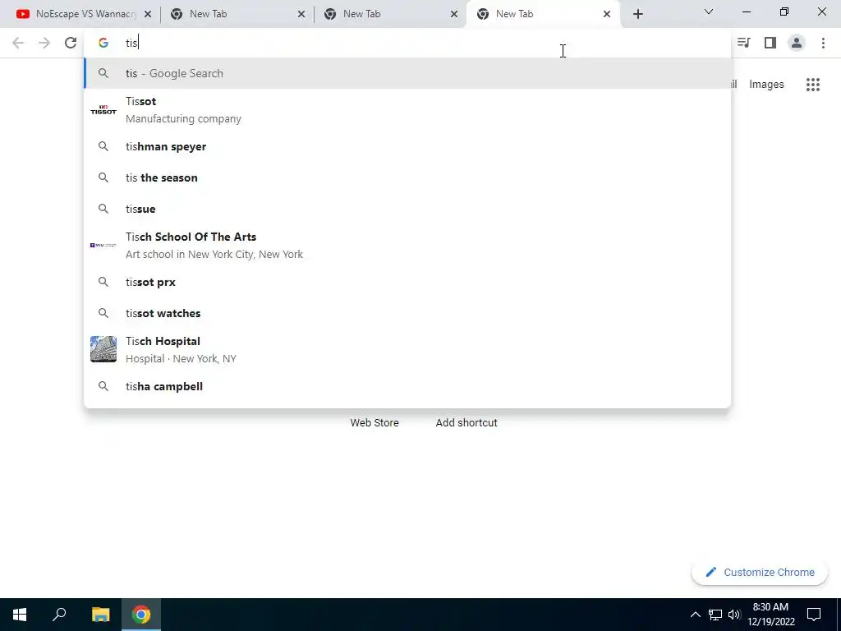Open the Images link

tap(766, 85)
